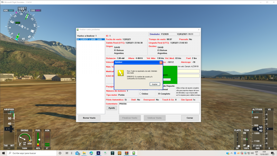Open the green rightmost taskbar app icon
Viewport: 277px width, 156px height.
click(134, 153)
